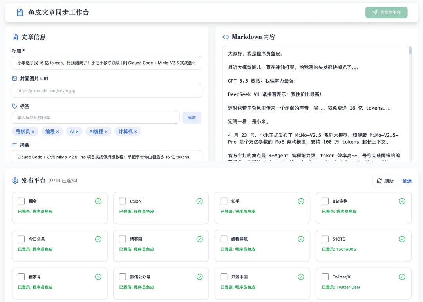The width and height of the screenshot is (423, 302).
Task: Click the green status checkmark on 51CTO card
Action: click(402, 239)
